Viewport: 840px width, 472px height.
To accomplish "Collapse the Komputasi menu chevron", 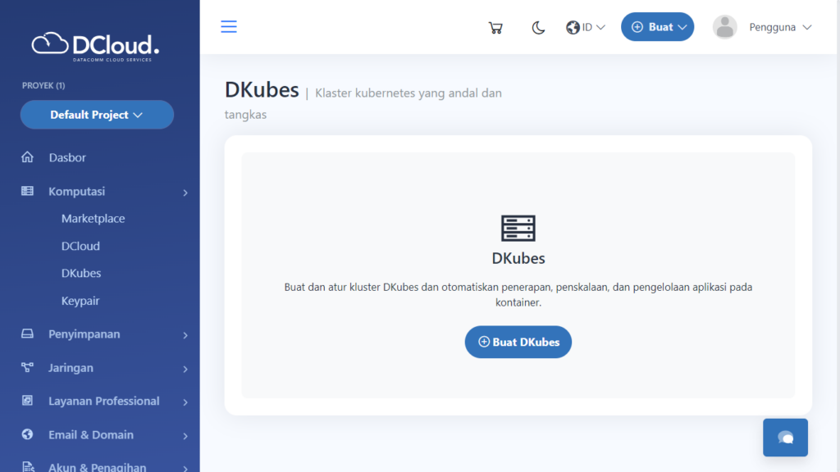I will pos(185,192).
